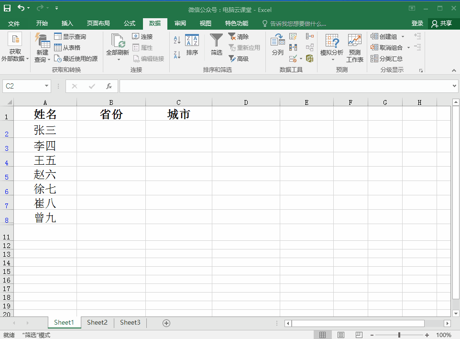Collapse the ribbon

click(454, 70)
